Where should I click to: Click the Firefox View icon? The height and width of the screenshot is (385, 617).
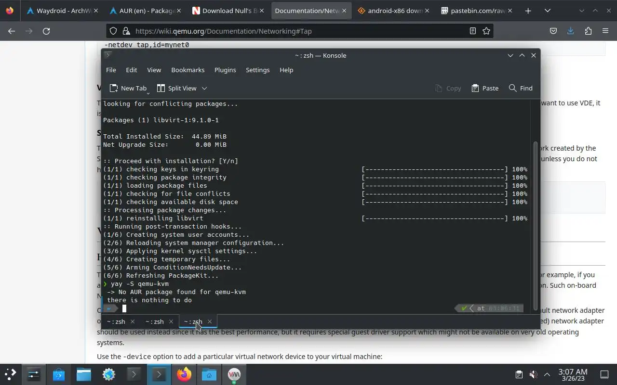click(x=10, y=11)
